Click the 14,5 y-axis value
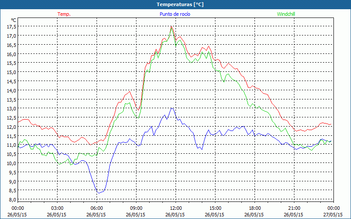This screenshot has width=351, height=219. tap(12, 81)
